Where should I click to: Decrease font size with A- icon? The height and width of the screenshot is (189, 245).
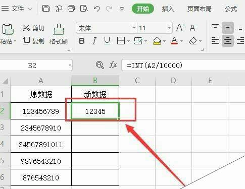[193, 28]
